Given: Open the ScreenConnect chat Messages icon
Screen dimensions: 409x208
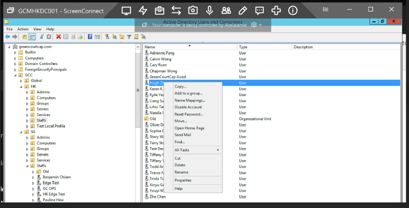Looking at the screenshot, I should coord(259,10).
